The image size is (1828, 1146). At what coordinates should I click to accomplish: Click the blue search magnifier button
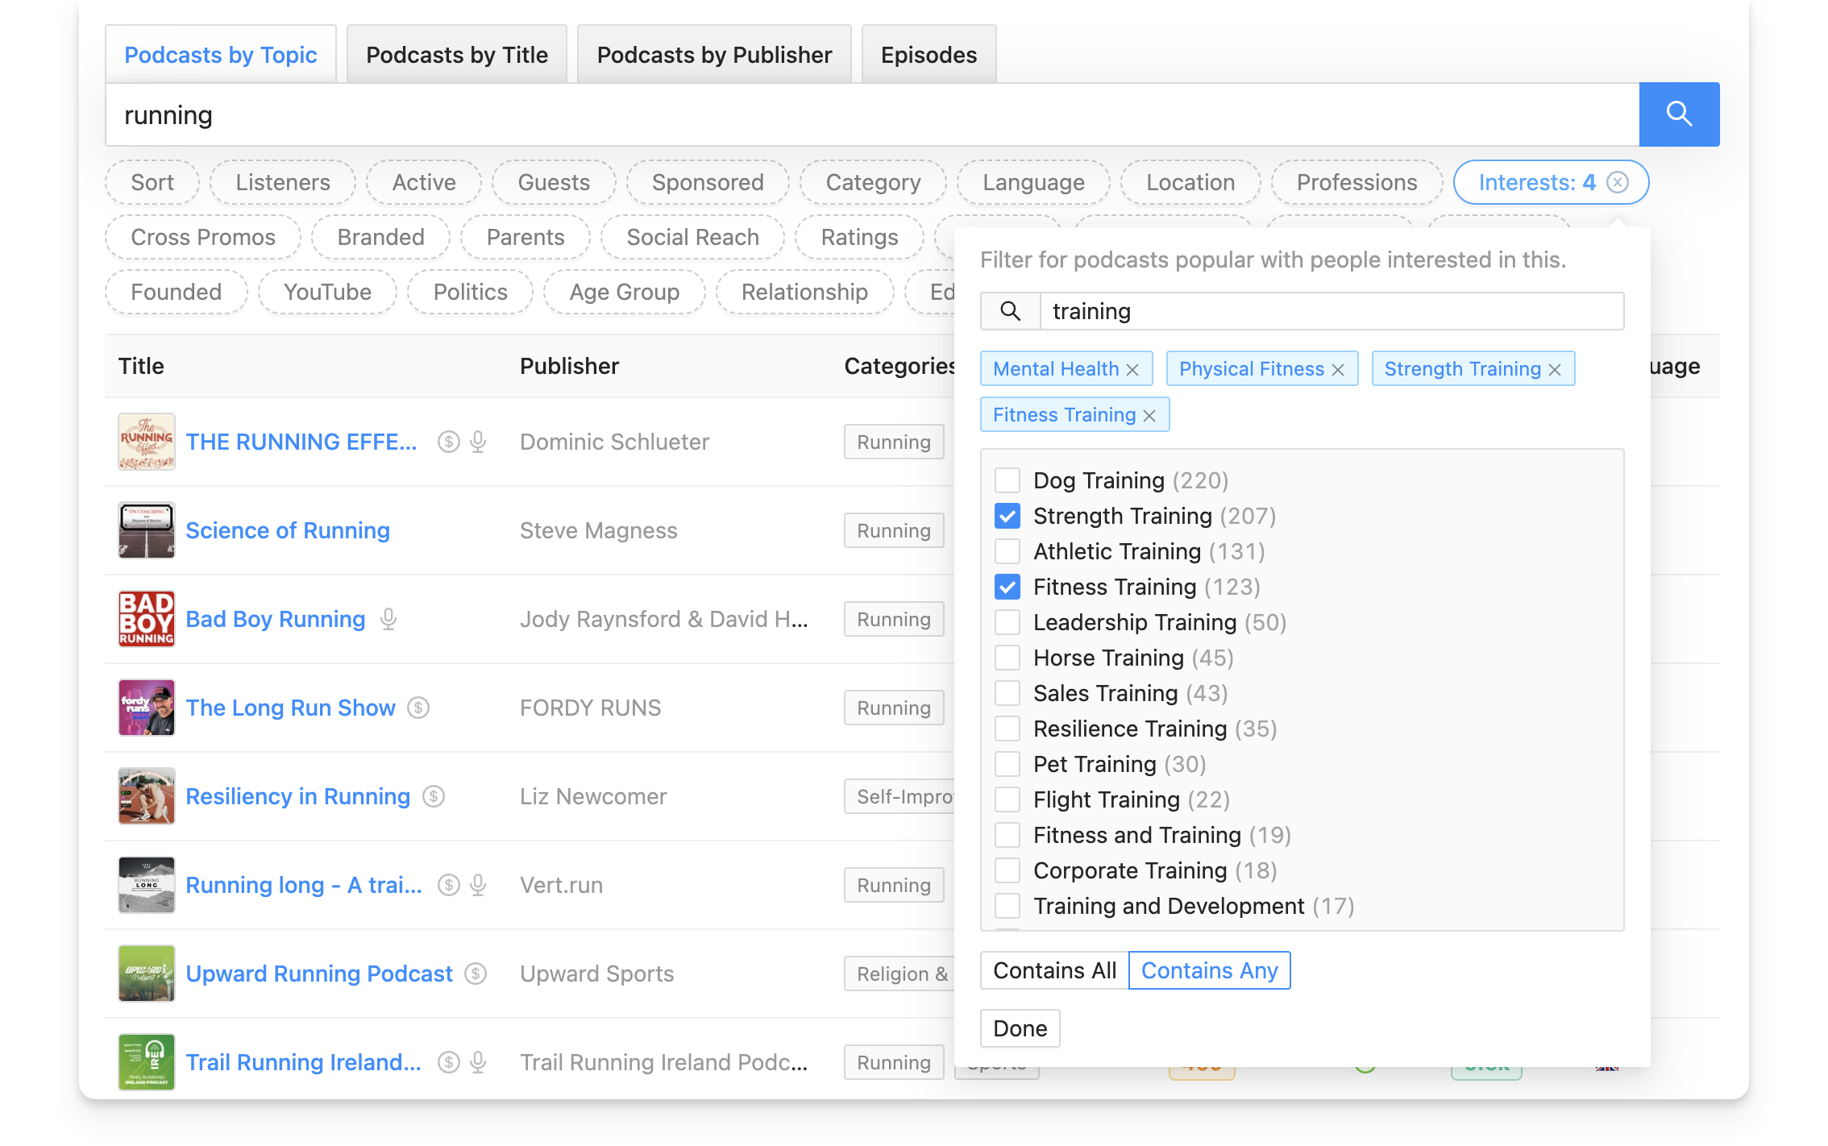point(1678,114)
